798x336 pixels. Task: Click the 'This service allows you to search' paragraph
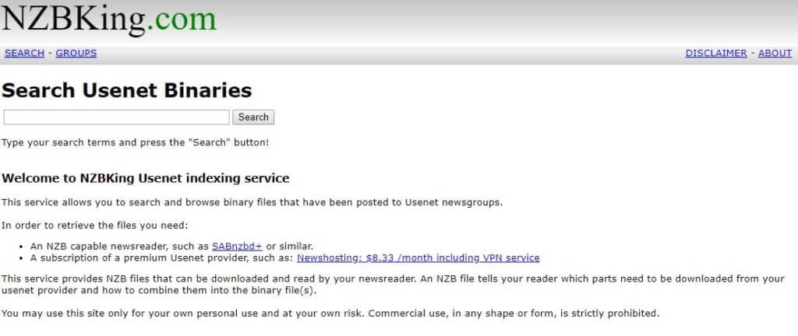coord(252,202)
